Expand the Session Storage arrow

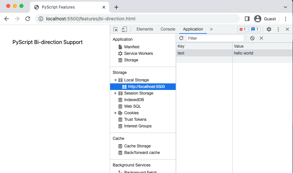click(x=115, y=93)
